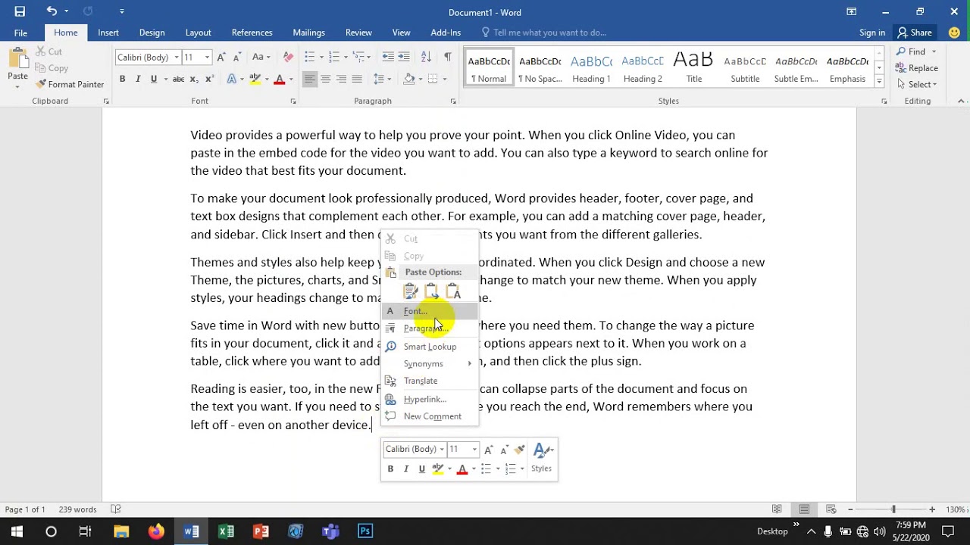
Task: Select Hyperlink... in context menu
Action: [x=430, y=399]
